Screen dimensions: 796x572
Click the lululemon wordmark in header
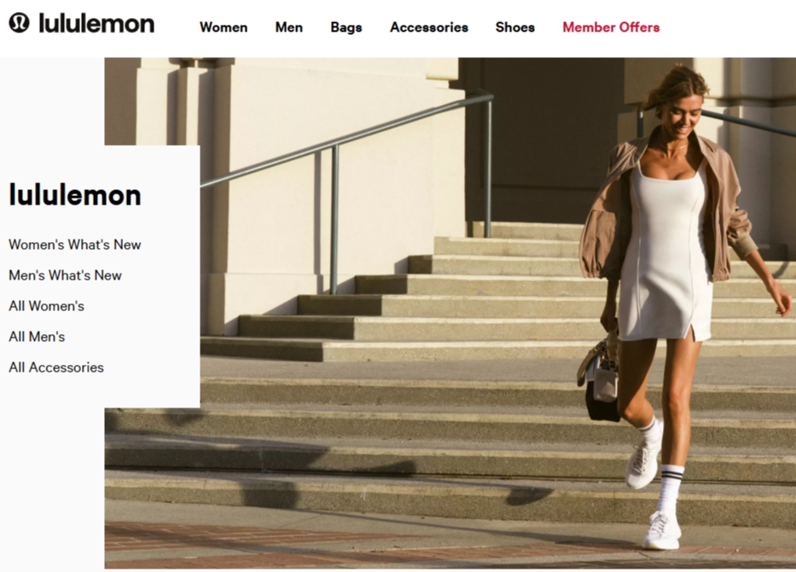click(96, 23)
